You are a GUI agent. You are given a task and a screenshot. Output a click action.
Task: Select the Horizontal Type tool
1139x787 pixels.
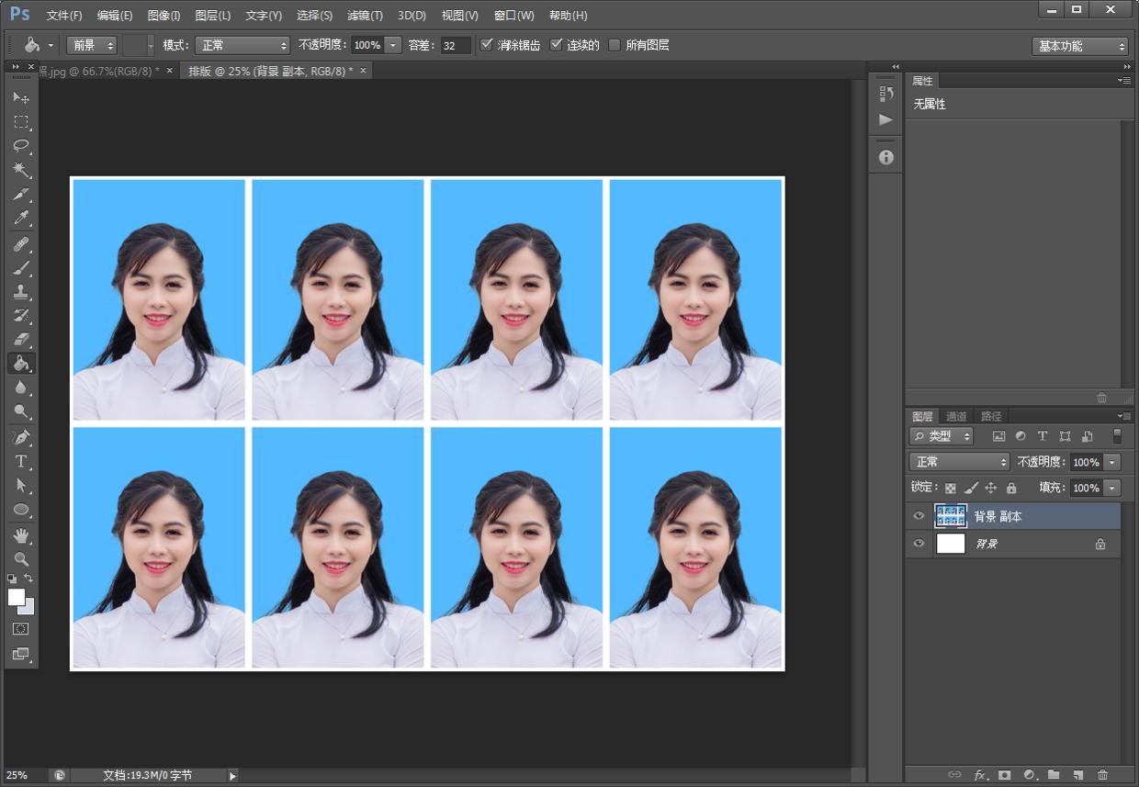[x=21, y=461]
